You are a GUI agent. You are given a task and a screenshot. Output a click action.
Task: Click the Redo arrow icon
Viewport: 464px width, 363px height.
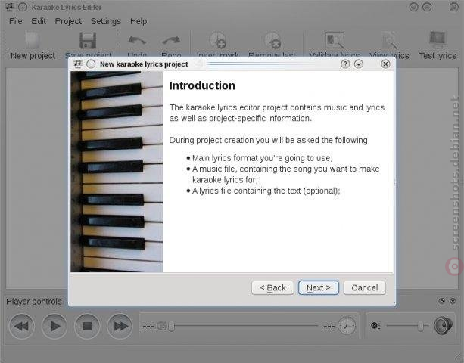coord(171,41)
